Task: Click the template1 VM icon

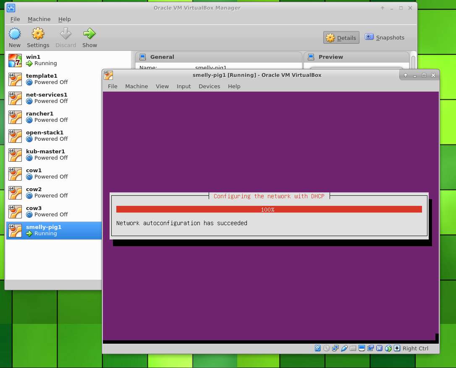Action: 15,79
